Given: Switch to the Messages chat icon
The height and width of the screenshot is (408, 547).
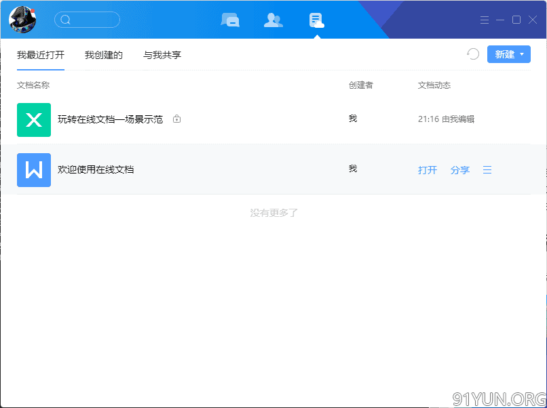Looking at the screenshot, I should pyautogui.click(x=230, y=20).
